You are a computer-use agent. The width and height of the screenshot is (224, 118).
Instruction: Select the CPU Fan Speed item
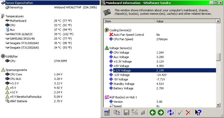point(123,39)
